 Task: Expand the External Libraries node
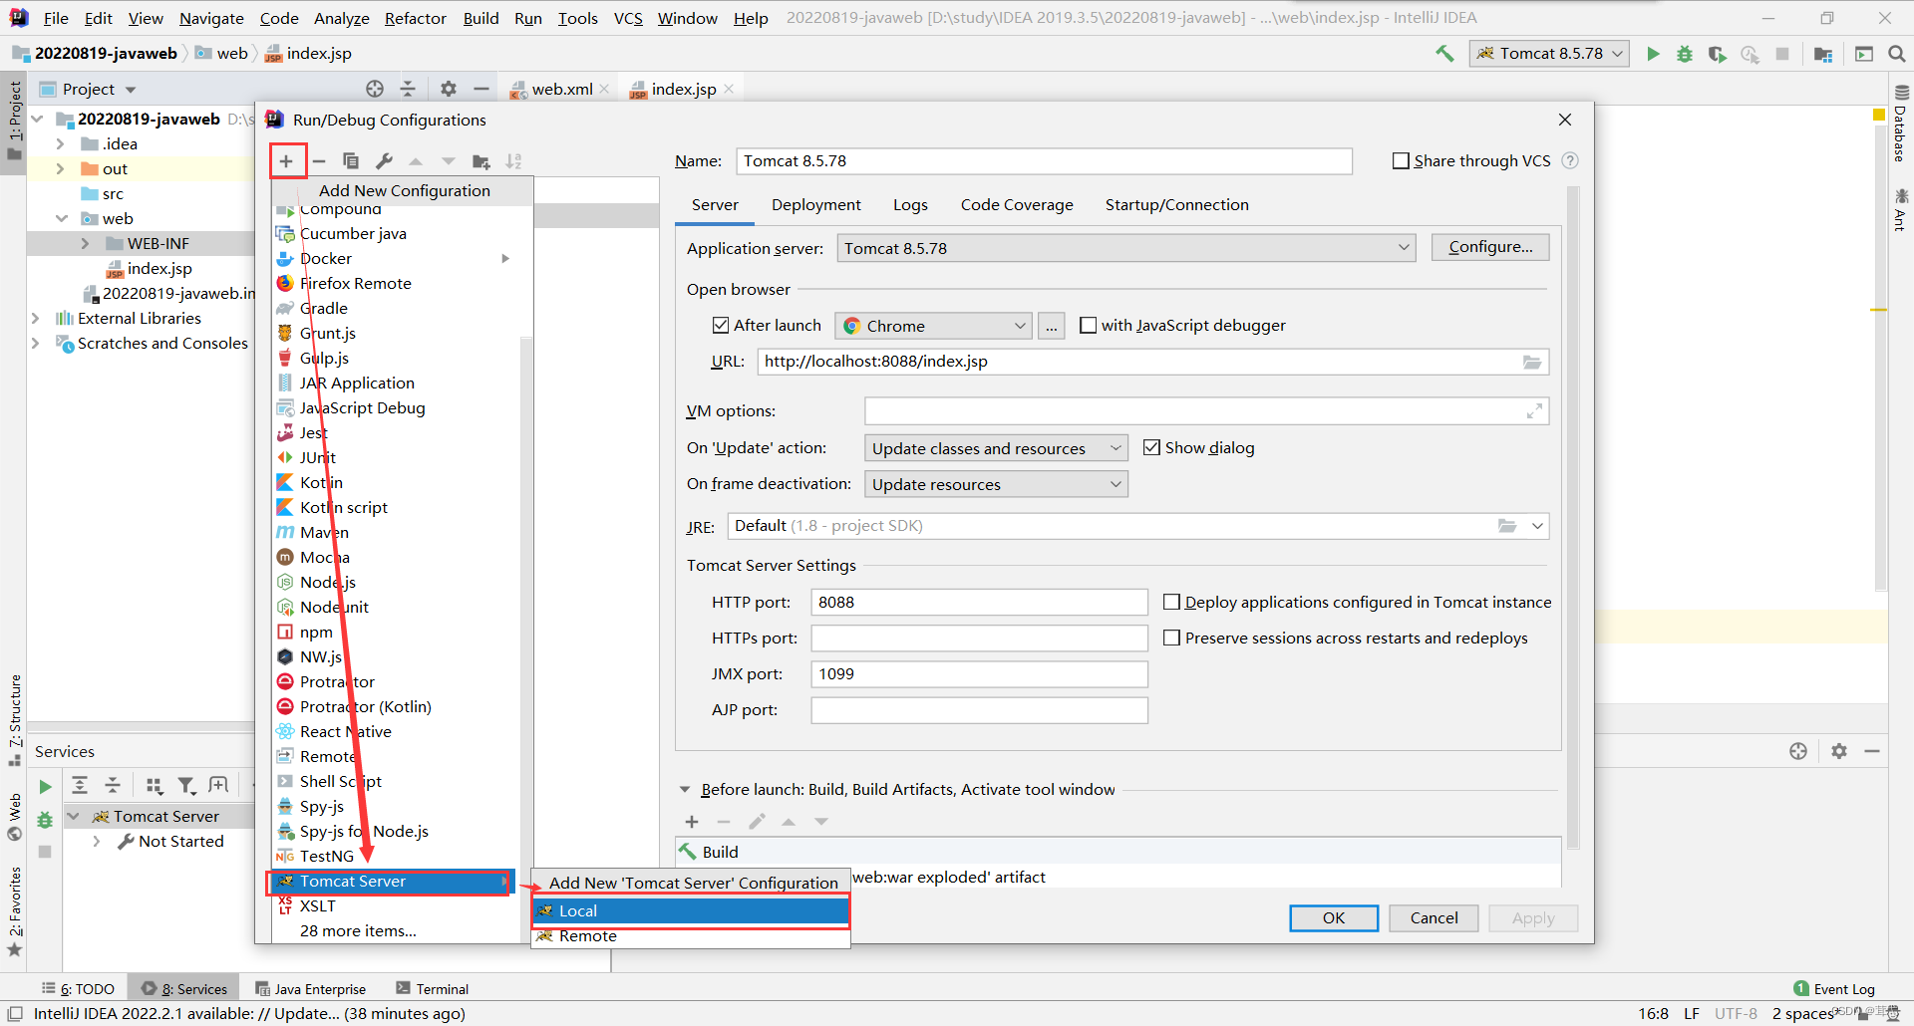36,318
